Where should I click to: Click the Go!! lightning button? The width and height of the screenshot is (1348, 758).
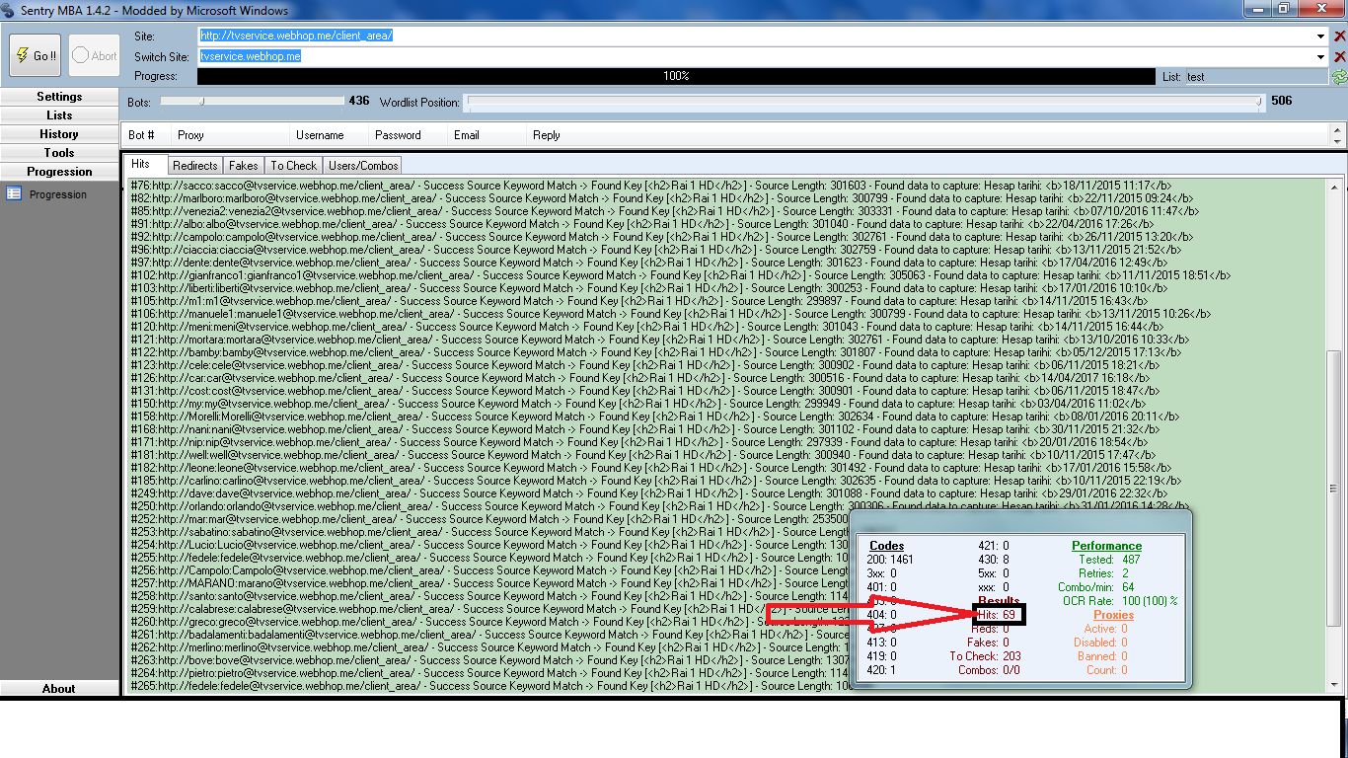click(x=36, y=55)
